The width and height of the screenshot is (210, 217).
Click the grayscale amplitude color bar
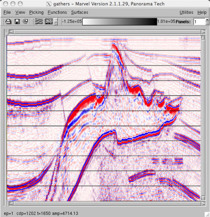[120, 22]
